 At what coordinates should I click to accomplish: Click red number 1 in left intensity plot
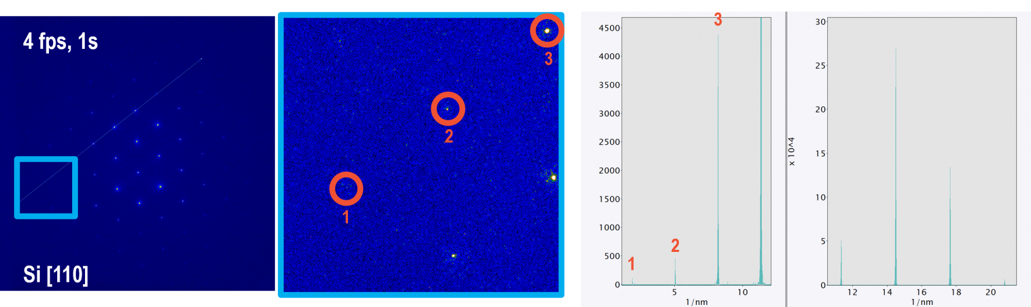pyautogui.click(x=631, y=264)
